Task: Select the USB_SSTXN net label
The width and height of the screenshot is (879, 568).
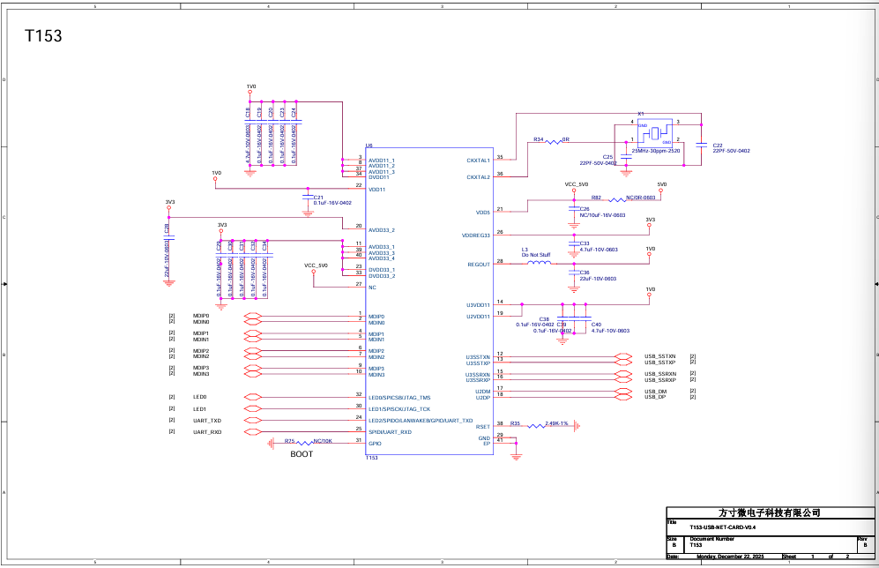Action: (x=659, y=356)
